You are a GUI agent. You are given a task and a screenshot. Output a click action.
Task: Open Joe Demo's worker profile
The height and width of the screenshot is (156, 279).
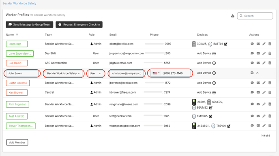[x=17, y=63]
